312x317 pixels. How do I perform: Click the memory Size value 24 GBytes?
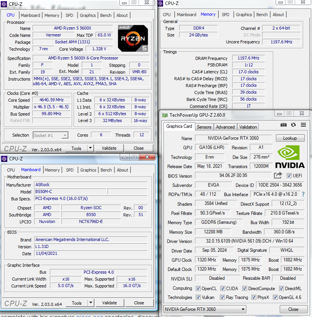coord(198,35)
